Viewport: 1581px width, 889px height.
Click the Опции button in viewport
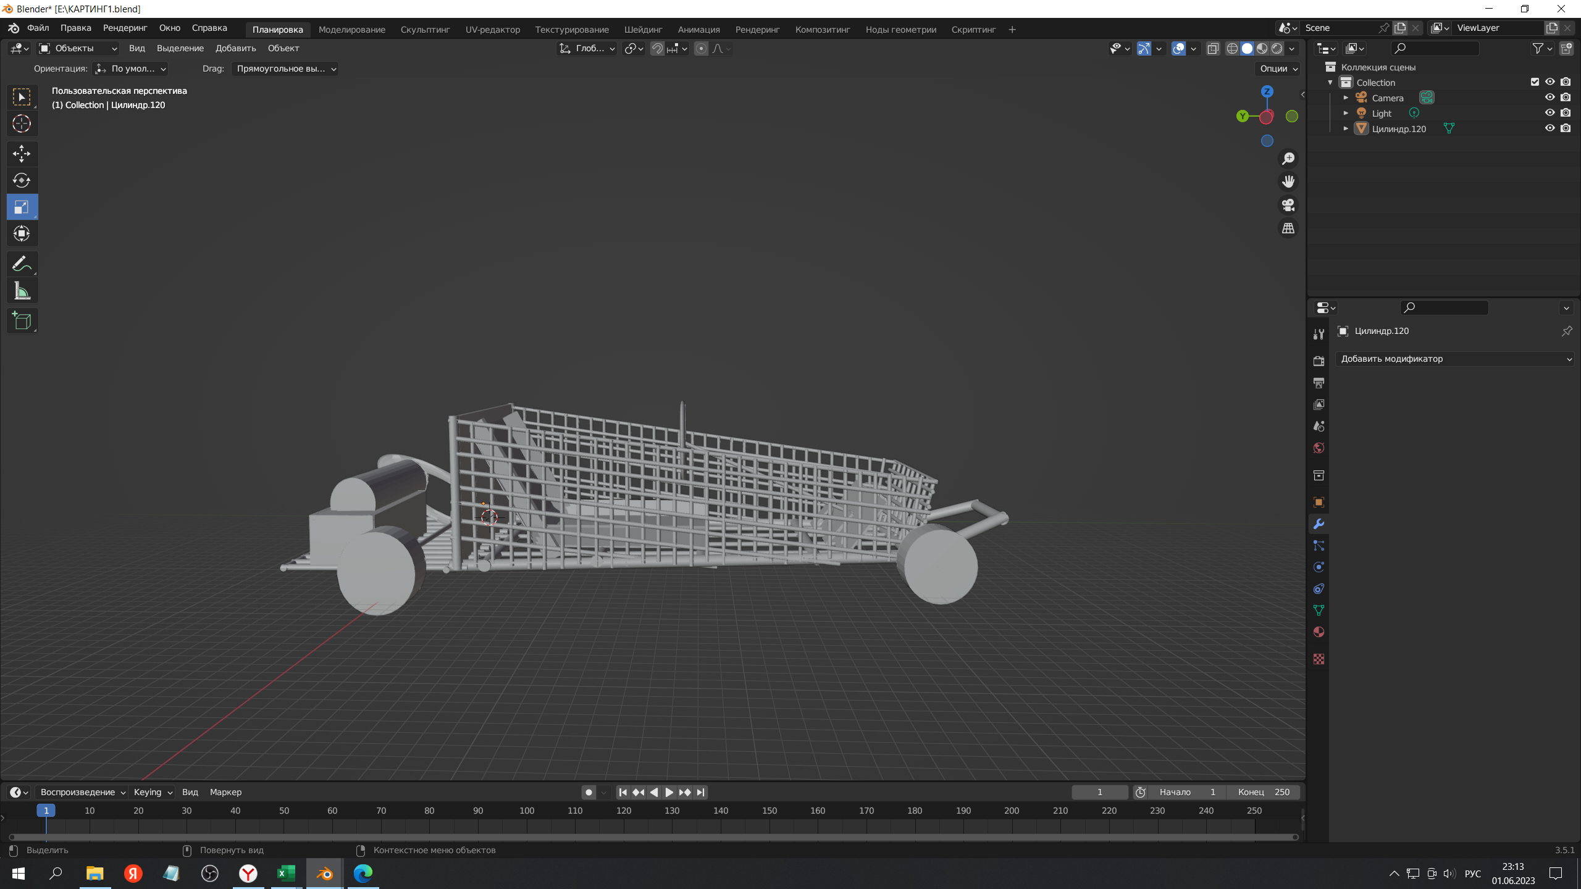point(1278,69)
